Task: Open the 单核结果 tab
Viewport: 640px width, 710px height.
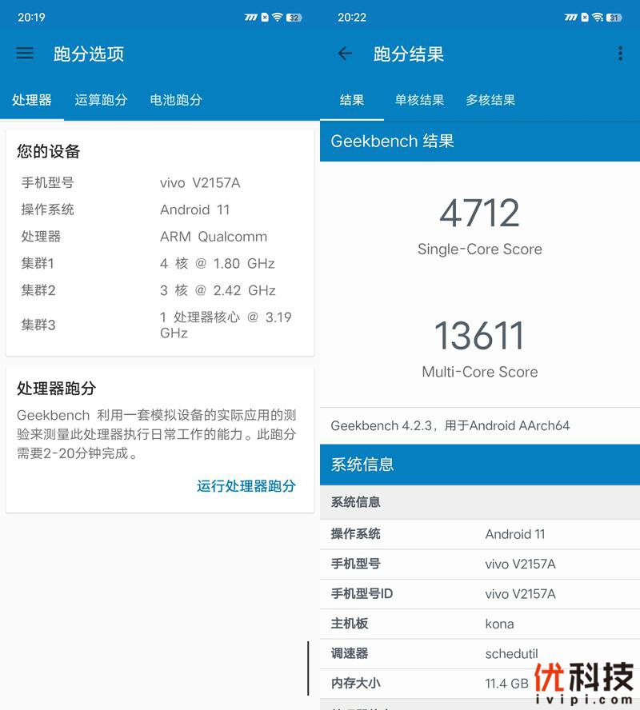Action: [419, 100]
